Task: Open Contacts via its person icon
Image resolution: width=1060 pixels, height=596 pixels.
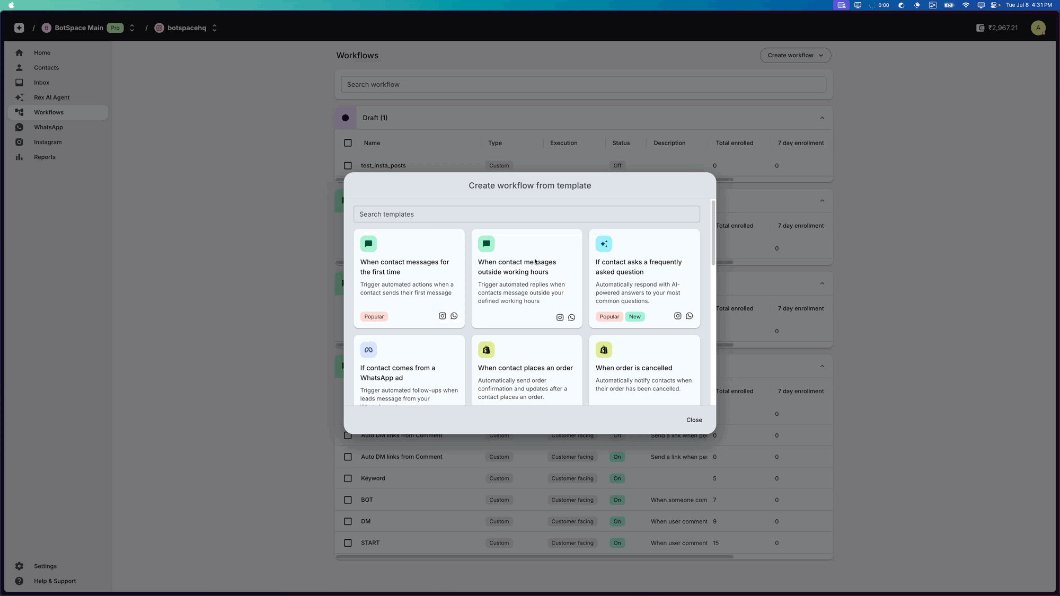Action: tap(19, 67)
